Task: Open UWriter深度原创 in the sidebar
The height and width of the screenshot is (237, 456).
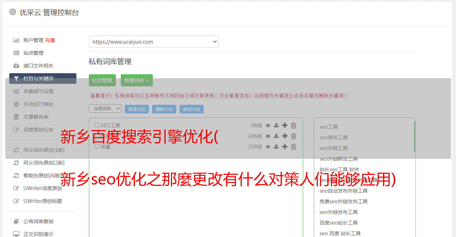Action: (x=43, y=188)
